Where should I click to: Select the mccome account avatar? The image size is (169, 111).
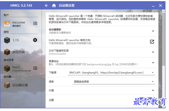click(7, 23)
